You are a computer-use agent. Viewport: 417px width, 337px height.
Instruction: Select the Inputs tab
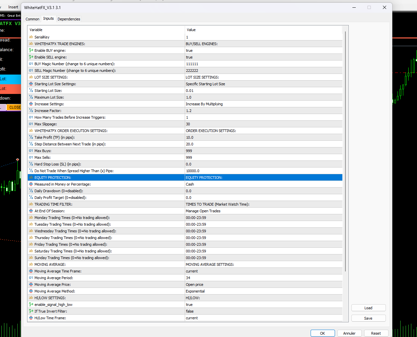(49, 19)
